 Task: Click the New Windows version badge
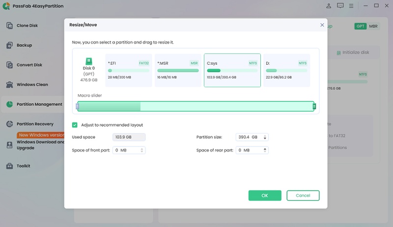pos(41,135)
